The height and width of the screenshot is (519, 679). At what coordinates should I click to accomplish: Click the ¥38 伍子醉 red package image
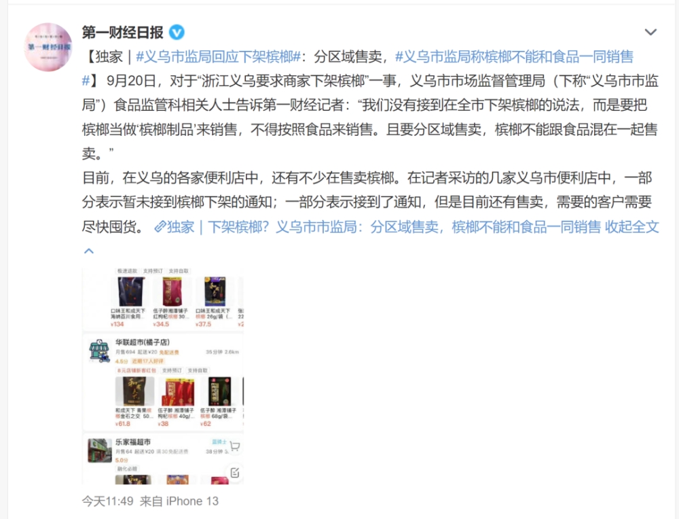tap(177, 392)
